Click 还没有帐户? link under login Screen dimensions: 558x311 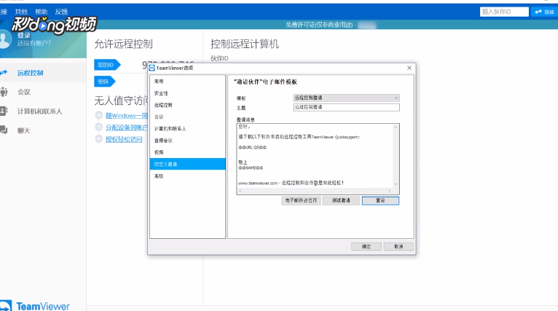pyautogui.click(x=34, y=43)
